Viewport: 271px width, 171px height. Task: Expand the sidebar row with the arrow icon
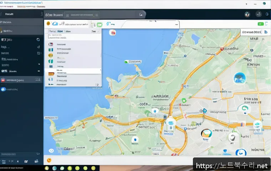tap(38, 47)
